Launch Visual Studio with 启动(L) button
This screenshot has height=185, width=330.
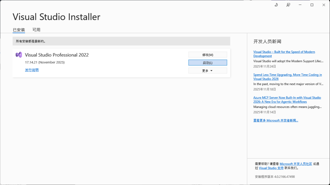tap(208, 63)
